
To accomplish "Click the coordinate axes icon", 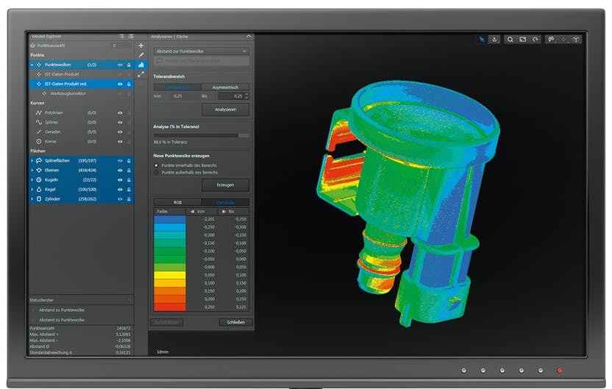I will (576, 40).
